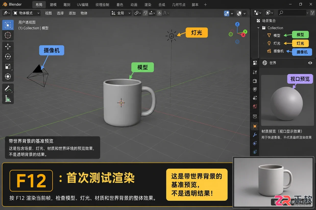Select the camera object in viewport

(x=38, y=76)
